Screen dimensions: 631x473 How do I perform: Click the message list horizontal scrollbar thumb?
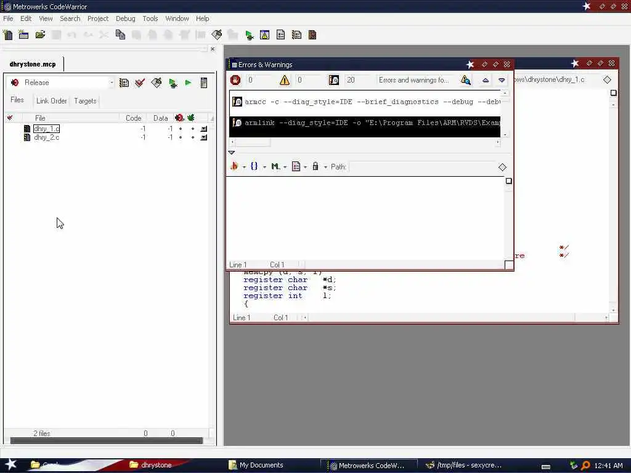[253, 142]
